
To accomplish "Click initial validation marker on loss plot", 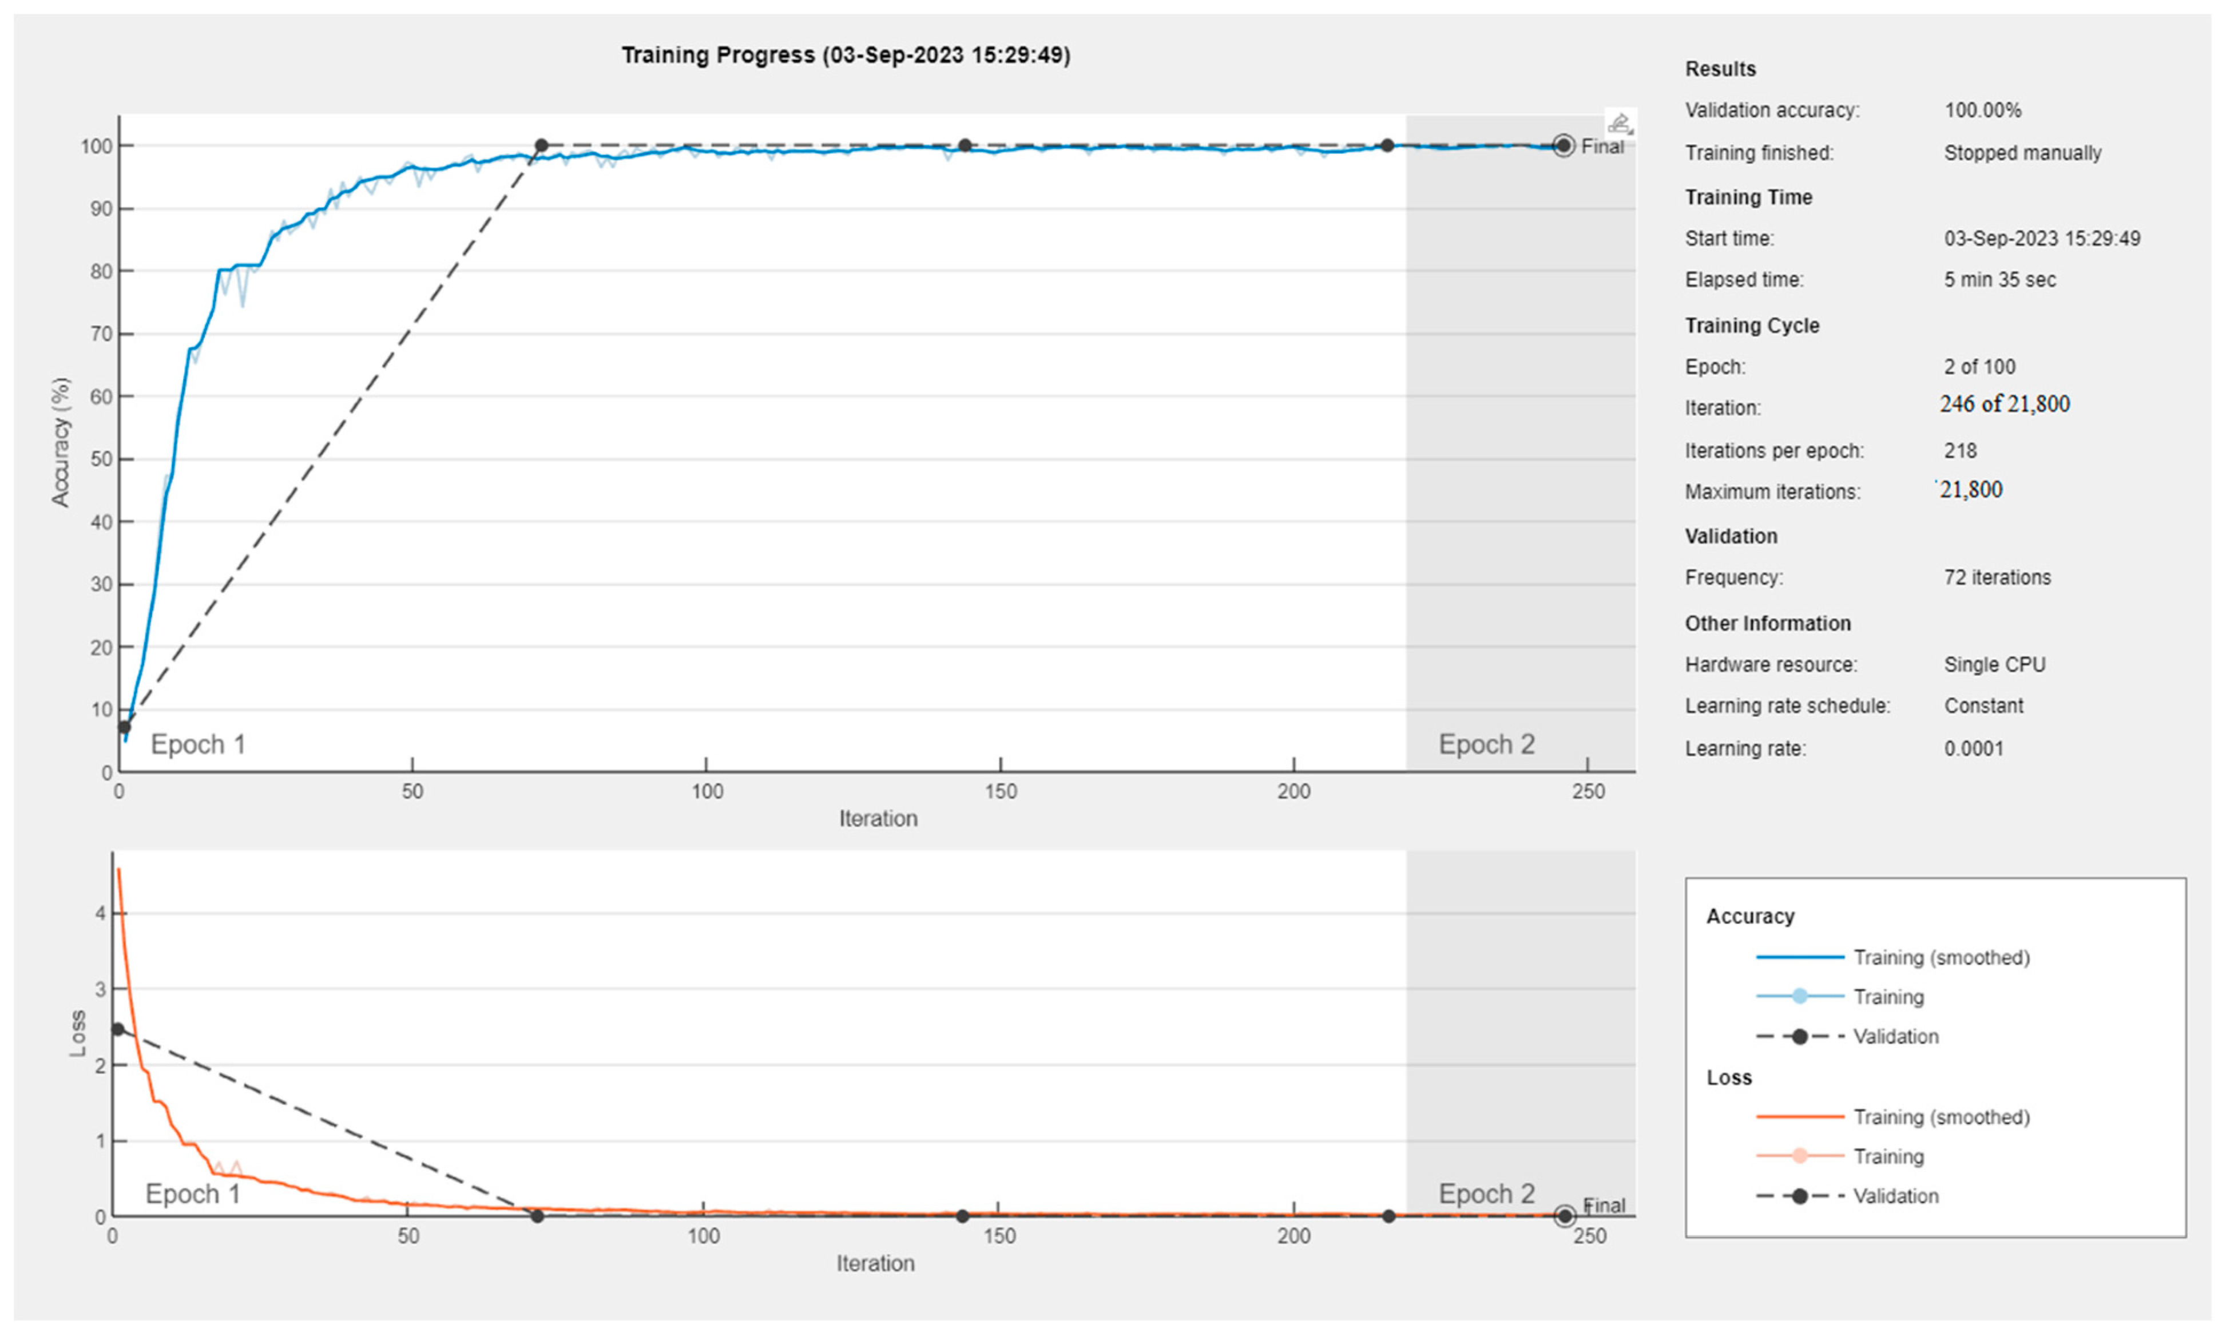I will pos(118,1029).
